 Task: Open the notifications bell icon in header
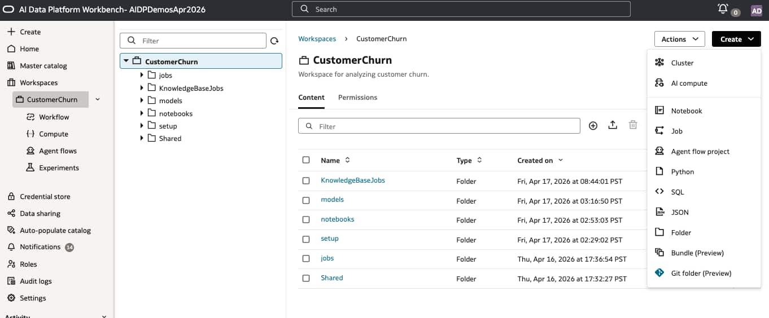click(723, 9)
